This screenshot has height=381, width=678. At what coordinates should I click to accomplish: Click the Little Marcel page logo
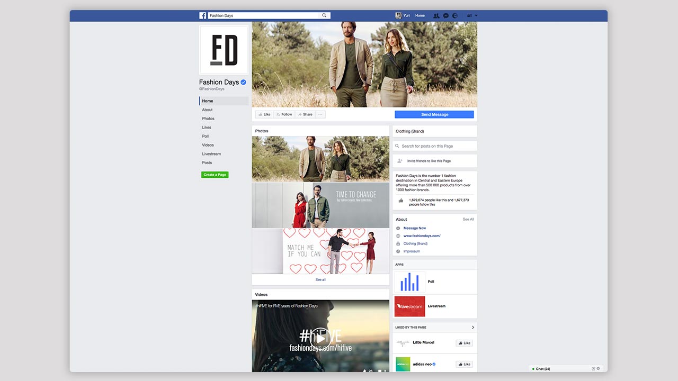[403, 343]
